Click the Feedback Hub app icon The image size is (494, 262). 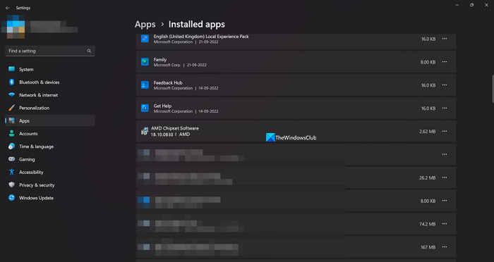145,85
